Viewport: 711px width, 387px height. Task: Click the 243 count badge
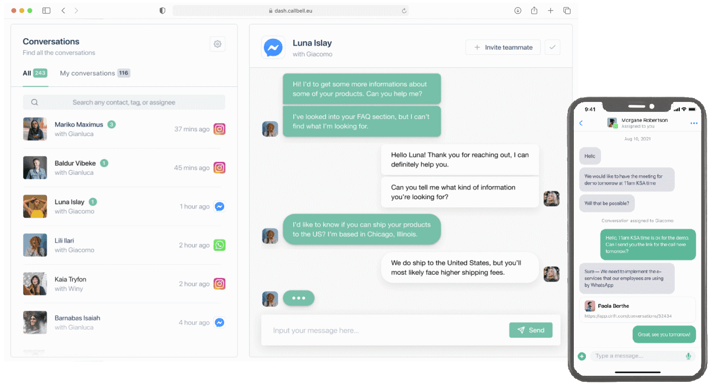pos(40,73)
